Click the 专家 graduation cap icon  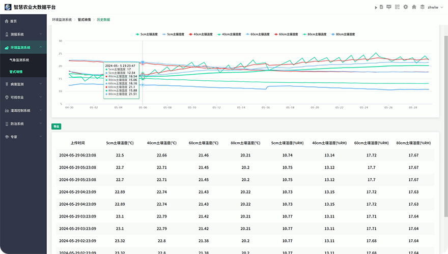7,137
